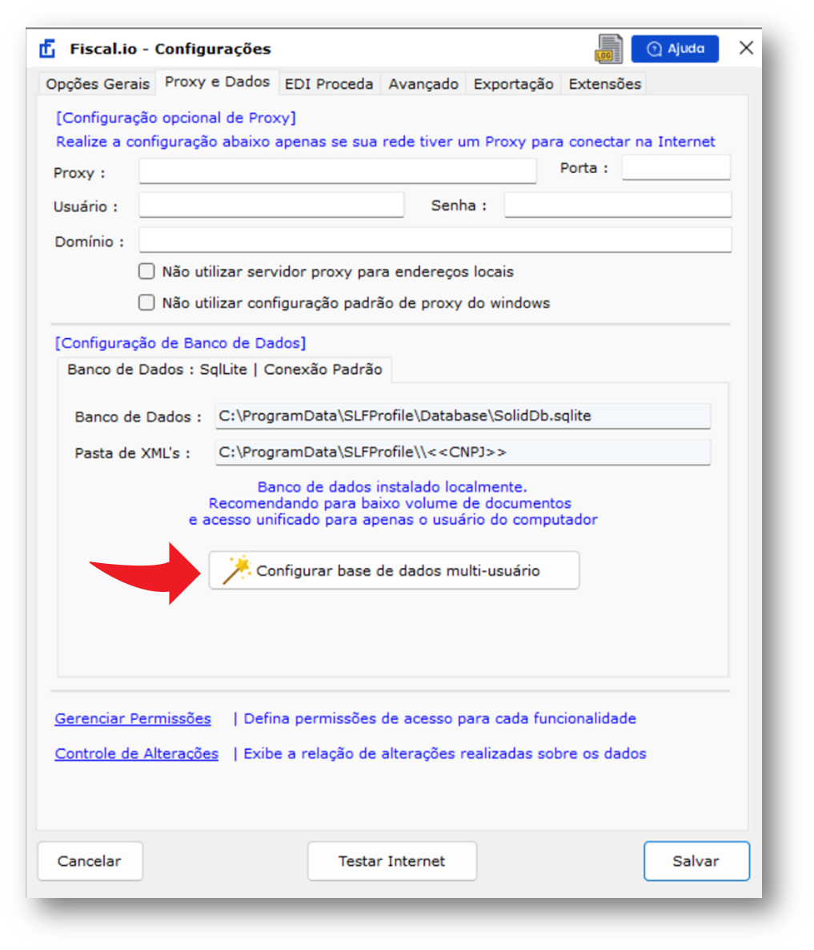Click Configurar base de dados multi-usuário
This screenshot has height=950, width=814.
[394, 570]
